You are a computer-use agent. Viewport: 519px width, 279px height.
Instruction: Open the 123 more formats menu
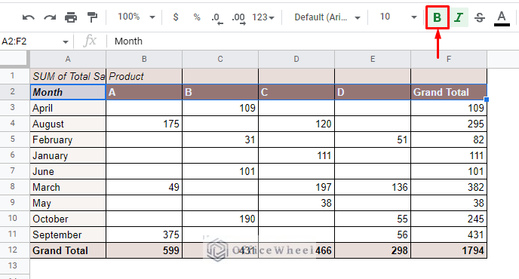[x=263, y=17]
